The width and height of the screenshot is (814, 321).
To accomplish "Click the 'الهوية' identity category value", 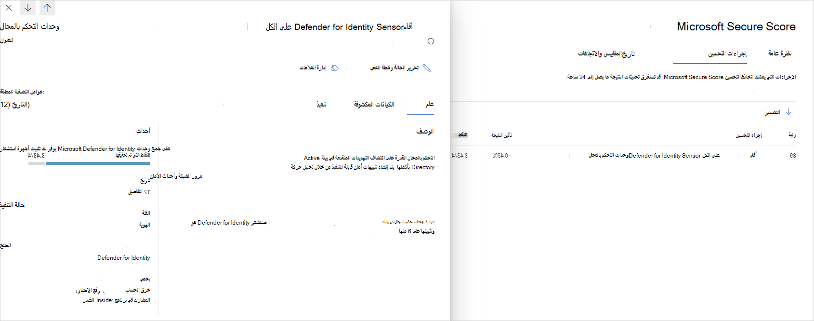I will click(x=144, y=225).
